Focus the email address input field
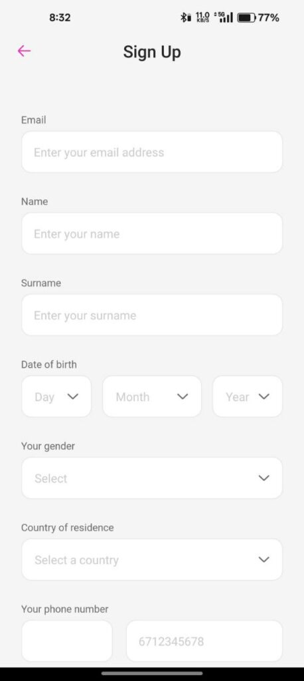304x681 pixels. 152,152
